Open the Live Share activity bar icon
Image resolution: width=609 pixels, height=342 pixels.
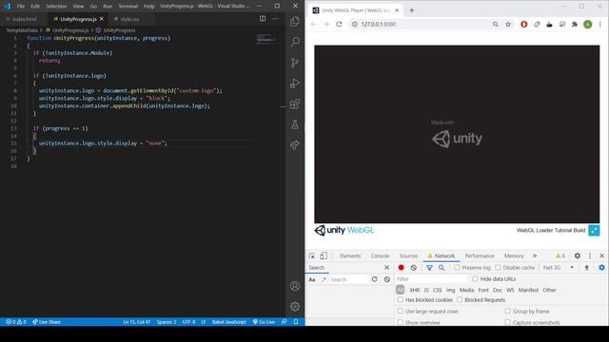[295, 145]
